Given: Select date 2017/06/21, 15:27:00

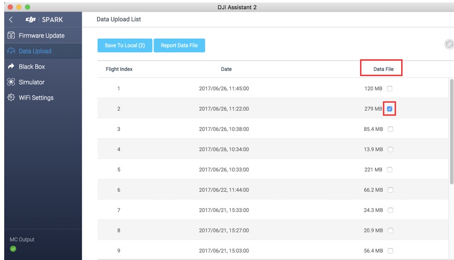Looking at the screenshot, I should point(224,230).
